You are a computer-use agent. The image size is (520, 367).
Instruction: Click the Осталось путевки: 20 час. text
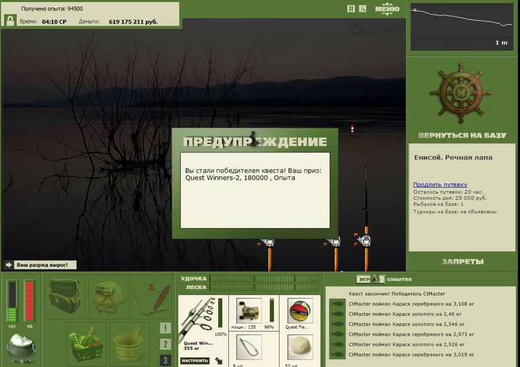448,192
